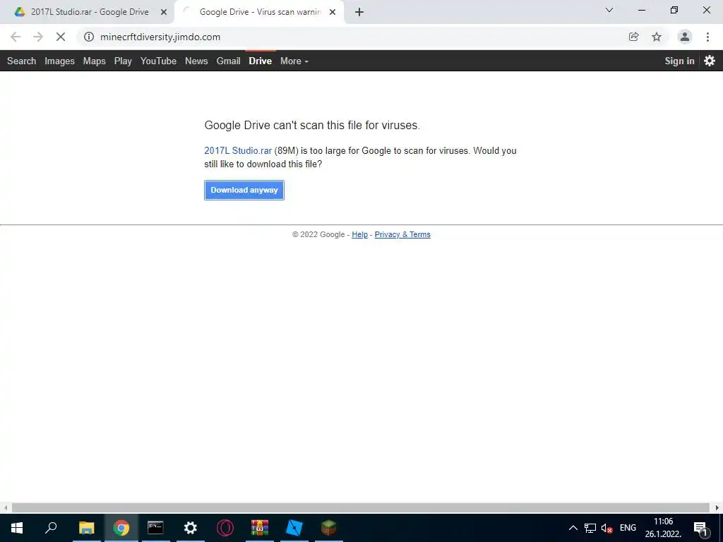This screenshot has height=542, width=723.
Task: Click the 2017L Studio.rar file link
Action: click(x=238, y=151)
